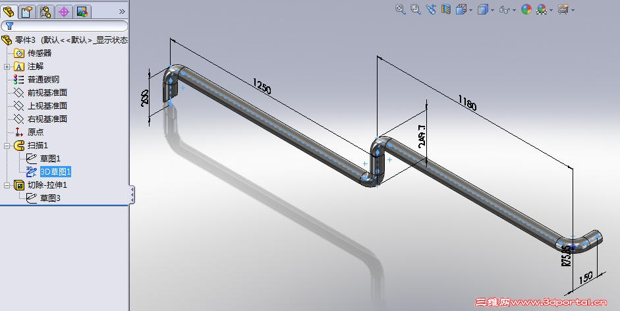Select the 原点 origin item
The image size is (620, 311).
[x=35, y=132]
